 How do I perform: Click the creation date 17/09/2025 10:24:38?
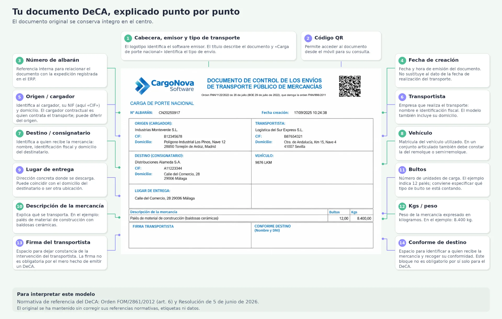[310, 113]
